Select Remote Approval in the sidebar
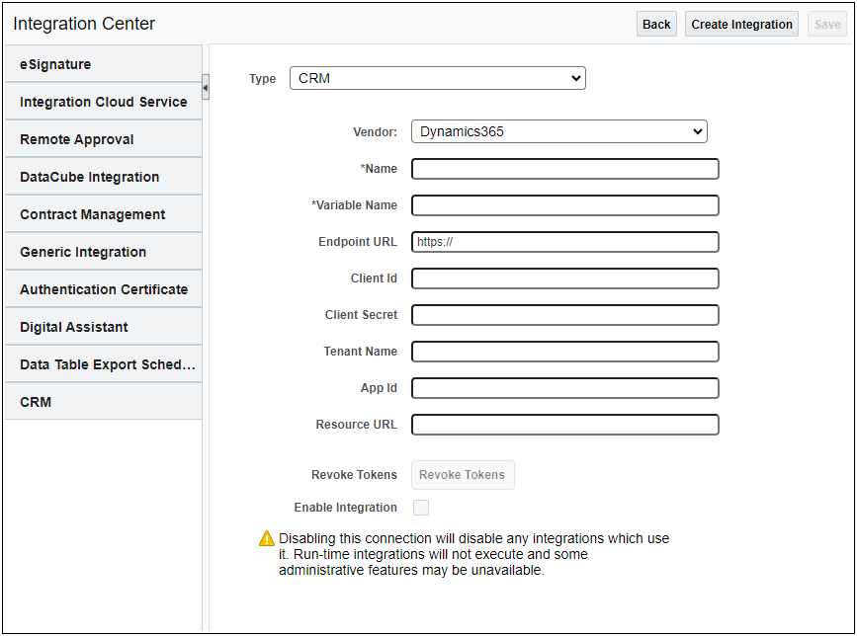The height and width of the screenshot is (636, 857). coord(103,138)
